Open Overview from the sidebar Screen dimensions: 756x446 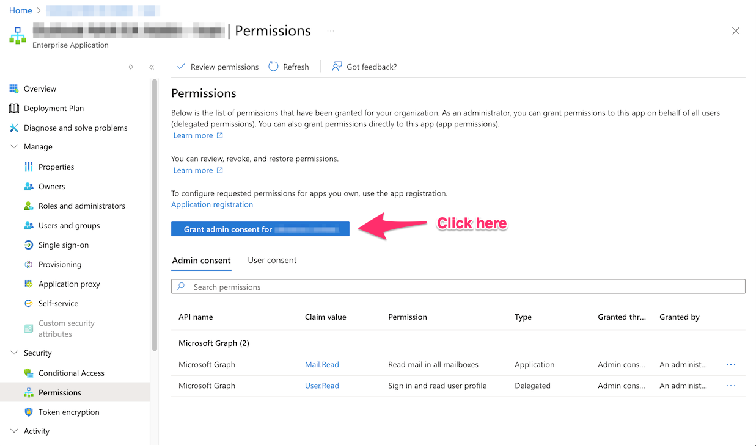[40, 88]
